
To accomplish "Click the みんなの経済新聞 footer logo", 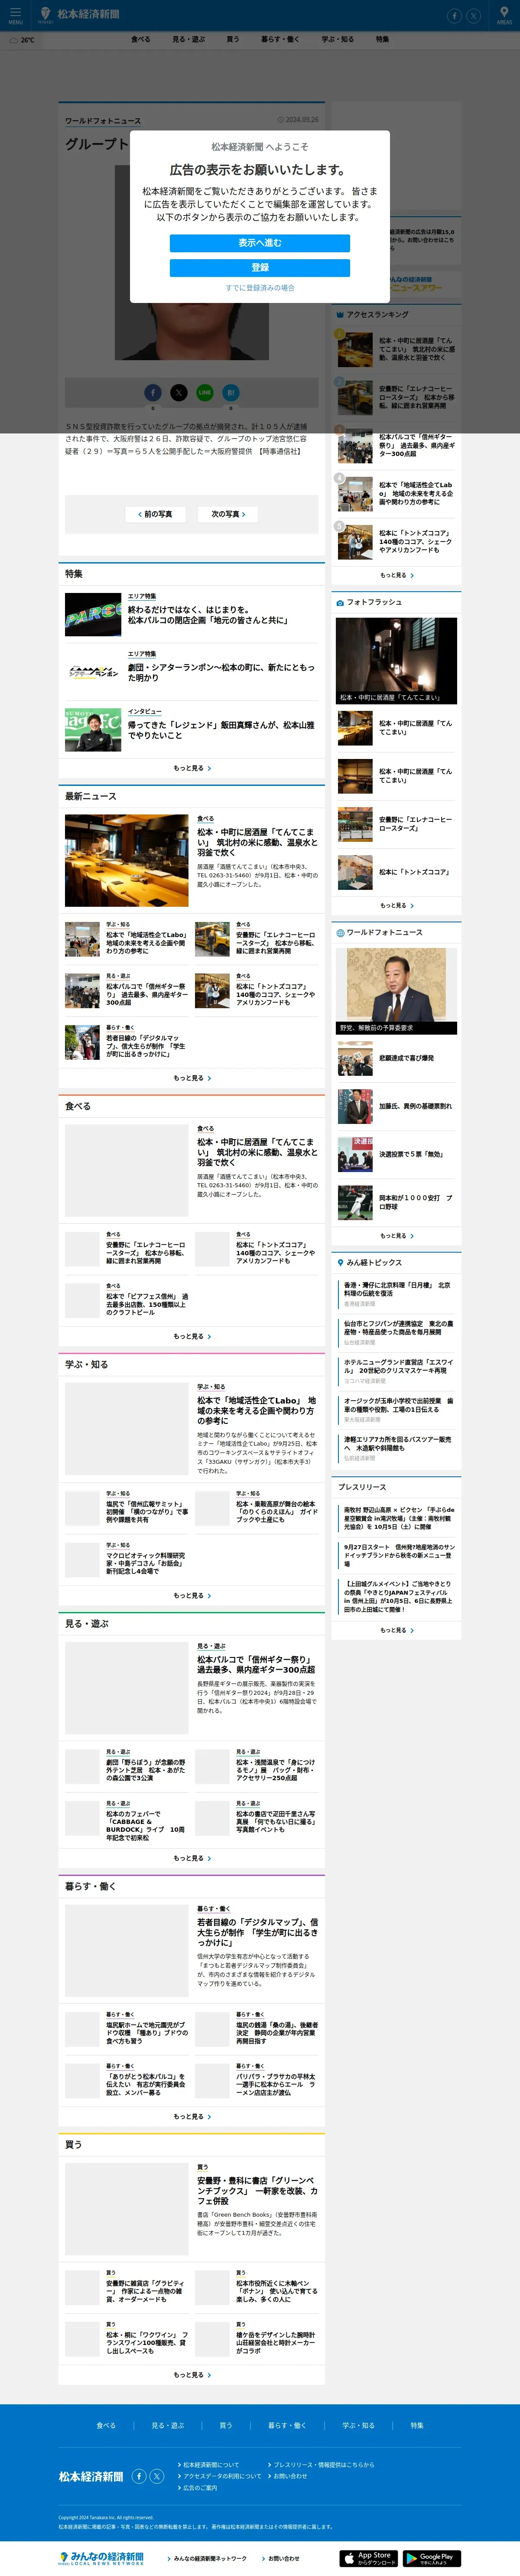I will [x=101, y=2557].
